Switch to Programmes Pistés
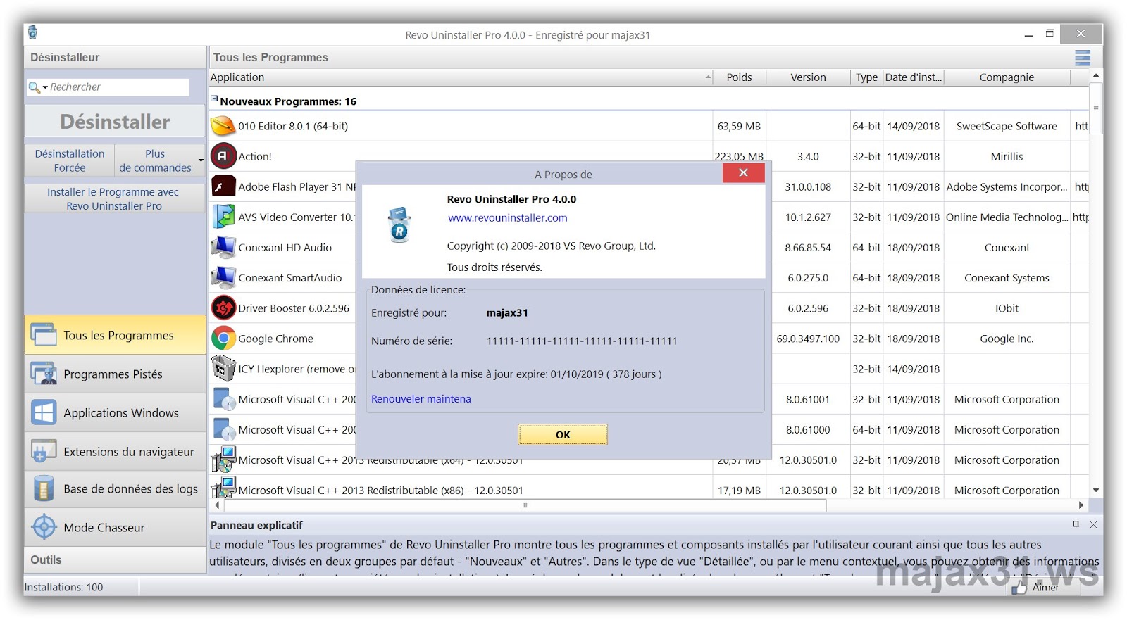This screenshot has width=1127, height=620. click(116, 374)
